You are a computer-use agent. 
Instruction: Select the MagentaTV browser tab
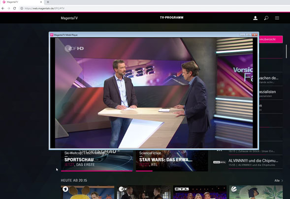22,2
